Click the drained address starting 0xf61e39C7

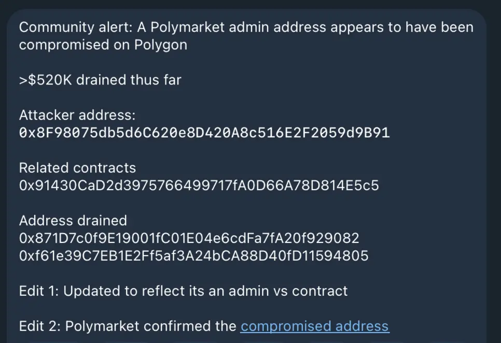[193, 255]
